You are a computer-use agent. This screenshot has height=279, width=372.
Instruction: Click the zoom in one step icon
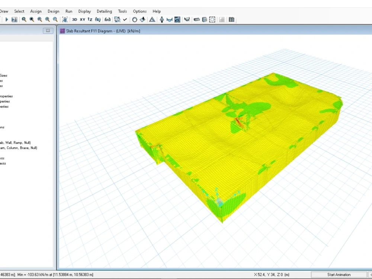pyautogui.click(x=47, y=19)
